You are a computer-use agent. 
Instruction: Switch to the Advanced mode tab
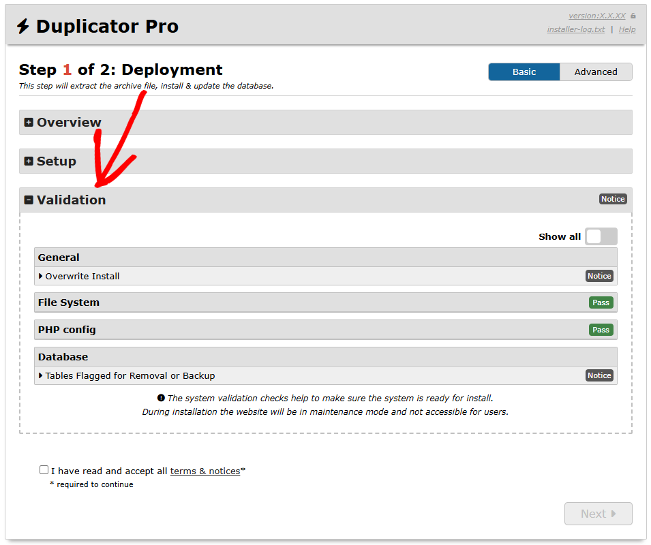pyautogui.click(x=595, y=72)
